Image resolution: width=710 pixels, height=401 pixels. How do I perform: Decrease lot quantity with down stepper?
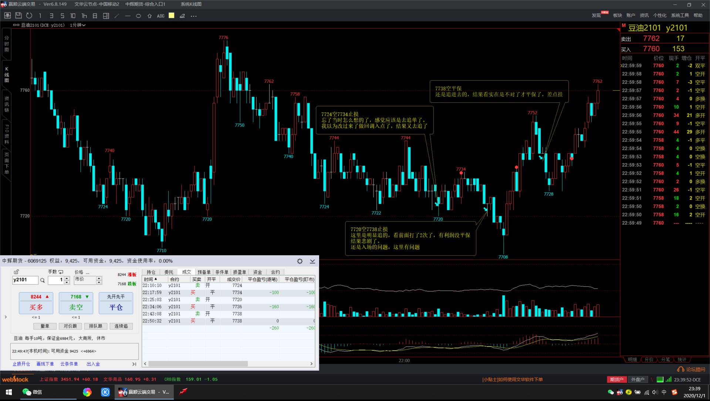67,282
